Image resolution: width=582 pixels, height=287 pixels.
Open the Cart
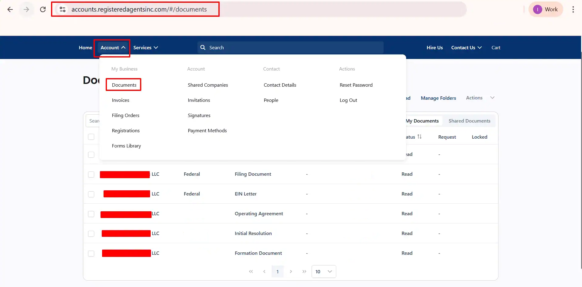click(496, 47)
